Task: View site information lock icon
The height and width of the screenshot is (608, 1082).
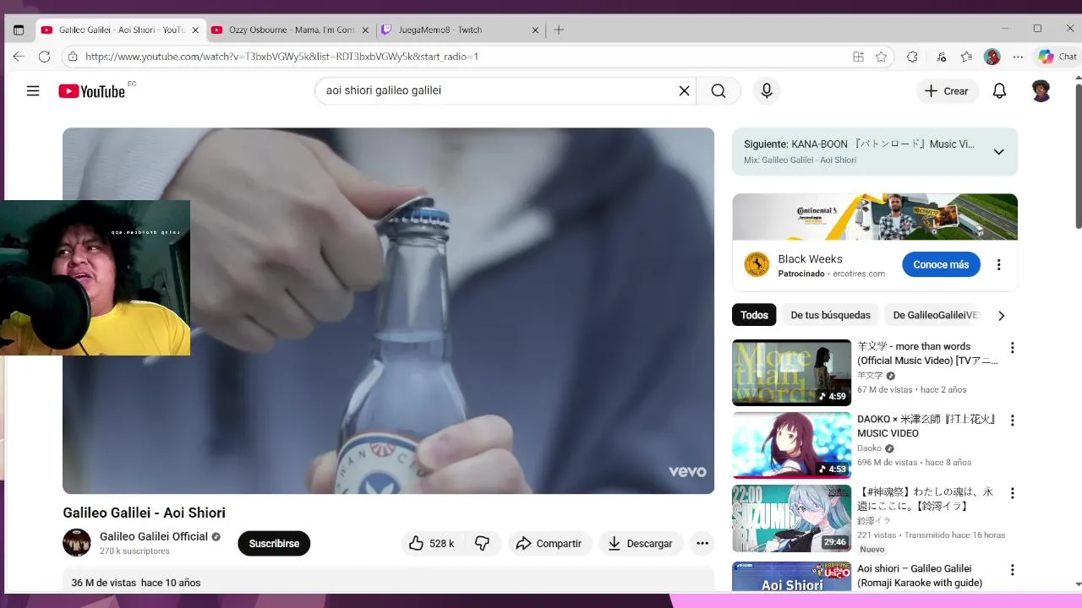Action: (74, 57)
